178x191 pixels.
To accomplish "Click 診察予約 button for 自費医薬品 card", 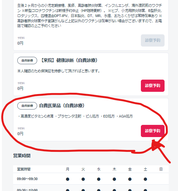I will click(153, 131).
